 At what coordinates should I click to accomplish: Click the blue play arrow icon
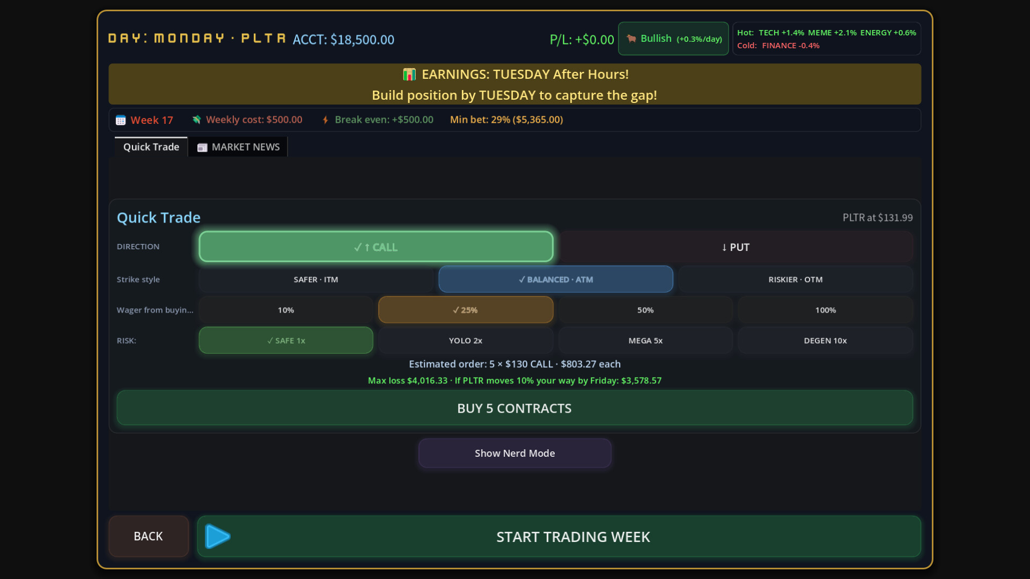(x=218, y=537)
